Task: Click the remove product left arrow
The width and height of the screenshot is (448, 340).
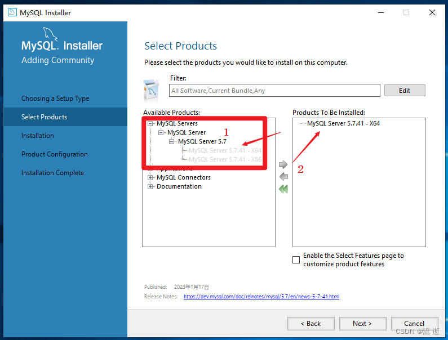Action: click(x=283, y=177)
